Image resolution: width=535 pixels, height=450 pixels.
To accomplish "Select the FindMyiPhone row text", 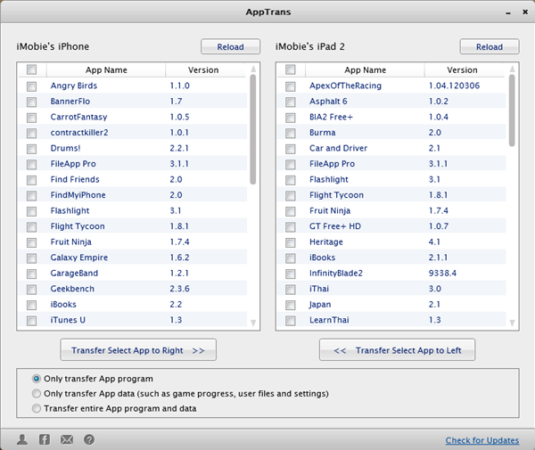I will [x=78, y=195].
